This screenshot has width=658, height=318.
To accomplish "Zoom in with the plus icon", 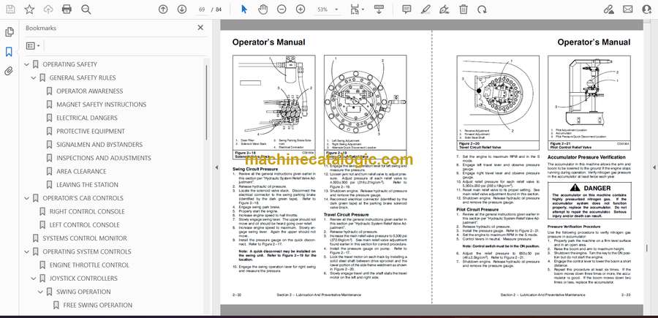I will (x=300, y=10).
